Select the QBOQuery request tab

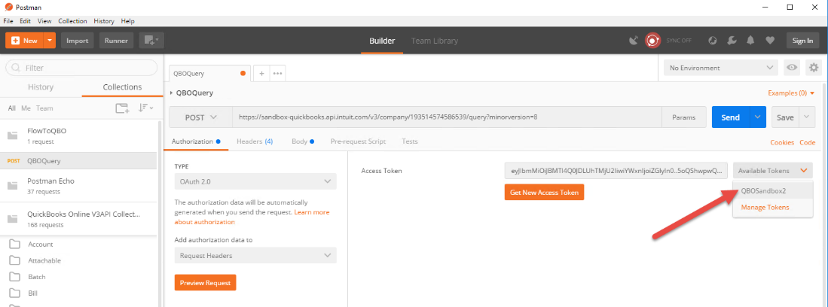211,74
